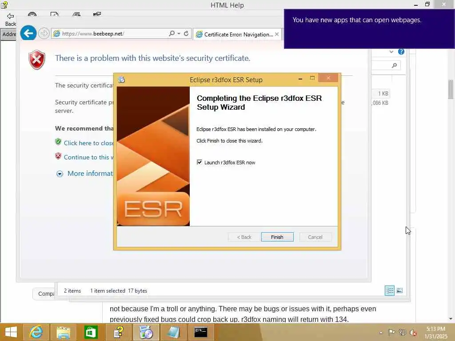Click 'Click here to close' this webpage link
The width and height of the screenshot is (455, 341).
point(88,143)
